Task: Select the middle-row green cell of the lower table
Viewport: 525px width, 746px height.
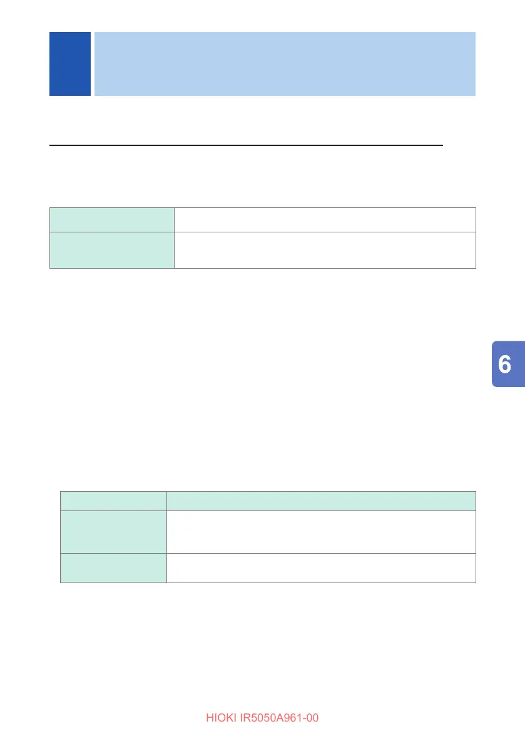Action: [x=113, y=532]
